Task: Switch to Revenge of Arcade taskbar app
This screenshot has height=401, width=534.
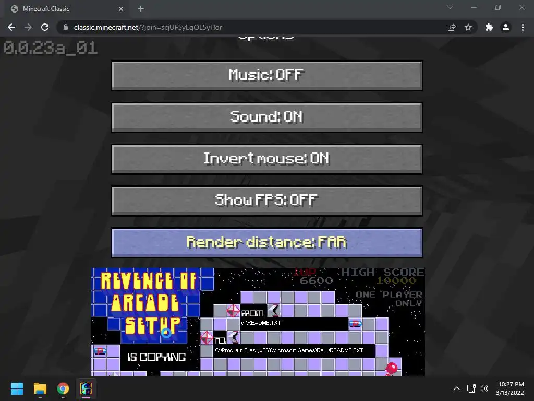Action: (x=86, y=388)
